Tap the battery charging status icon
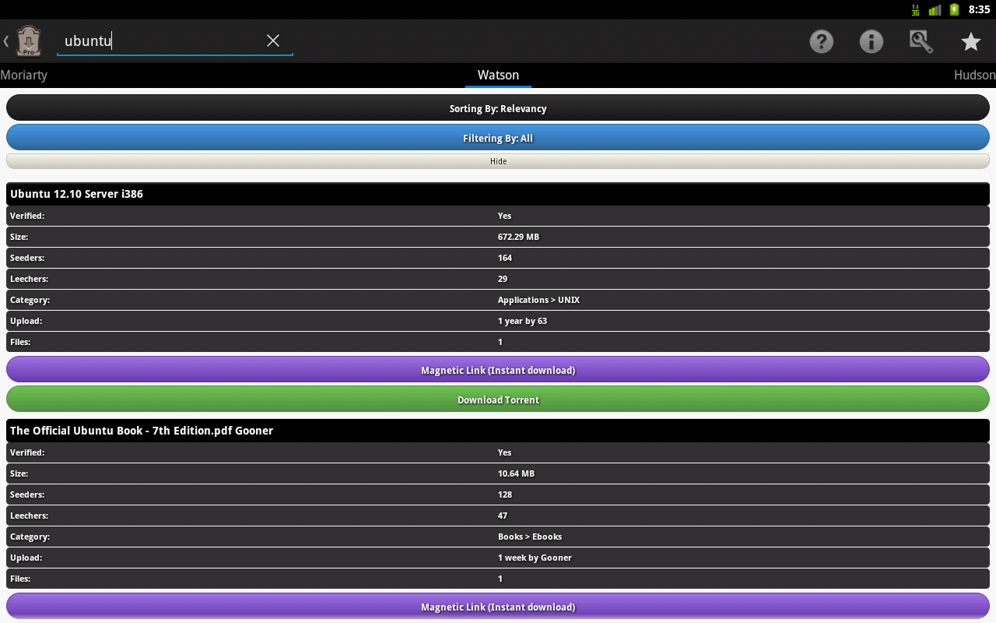 click(x=954, y=9)
